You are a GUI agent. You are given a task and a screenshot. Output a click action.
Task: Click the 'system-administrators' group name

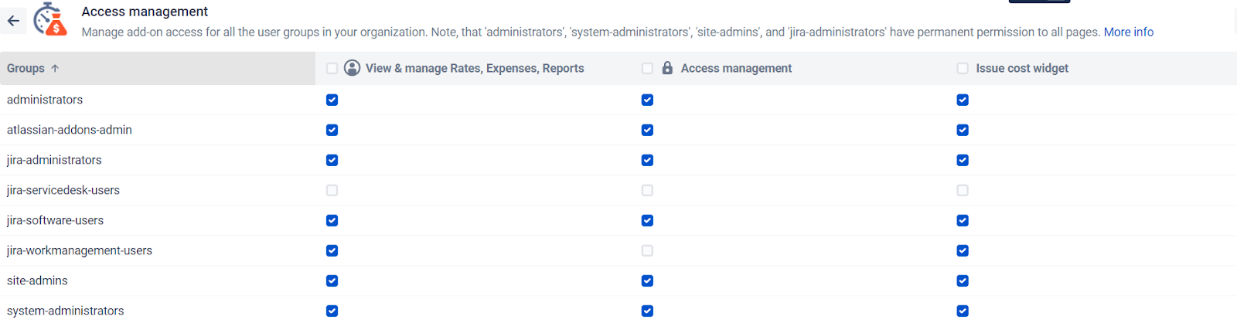[66, 311]
